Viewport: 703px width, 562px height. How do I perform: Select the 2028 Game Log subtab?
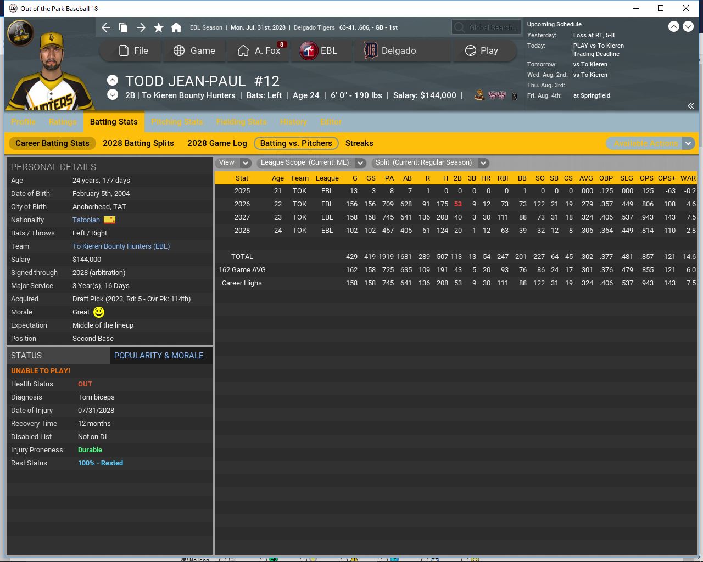point(217,143)
